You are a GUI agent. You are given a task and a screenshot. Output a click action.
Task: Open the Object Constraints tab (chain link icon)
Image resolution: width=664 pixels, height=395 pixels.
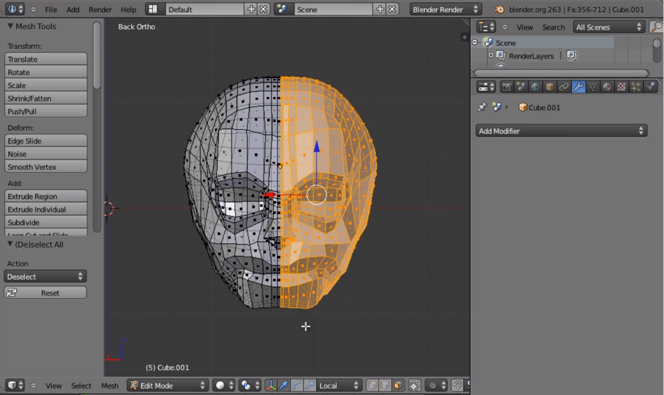click(x=564, y=87)
